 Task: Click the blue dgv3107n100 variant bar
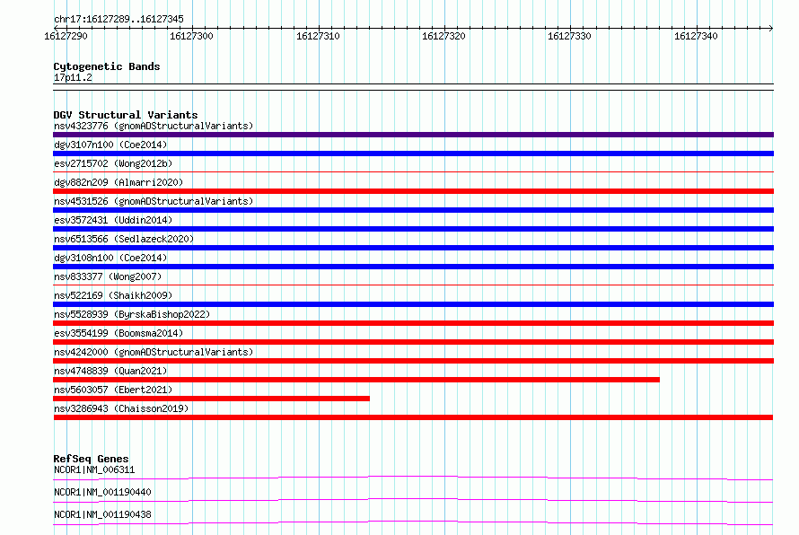pos(413,153)
